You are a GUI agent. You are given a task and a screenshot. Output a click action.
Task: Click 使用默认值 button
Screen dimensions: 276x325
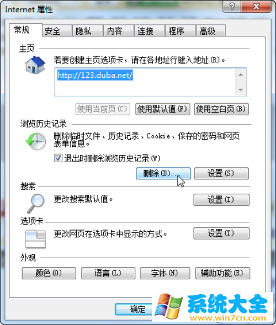pos(163,109)
